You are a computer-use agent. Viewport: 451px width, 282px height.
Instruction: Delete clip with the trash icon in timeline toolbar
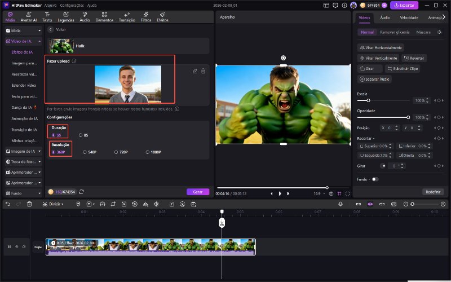coord(29,204)
